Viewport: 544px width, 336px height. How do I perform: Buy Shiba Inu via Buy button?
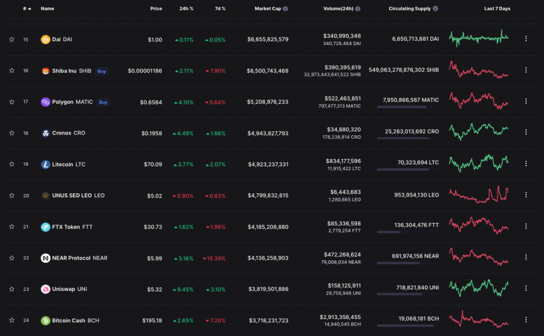click(101, 72)
